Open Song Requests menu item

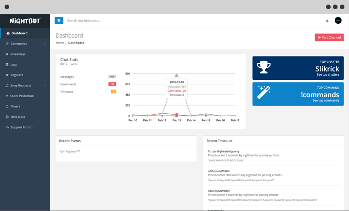pyautogui.click(x=25, y=85)
